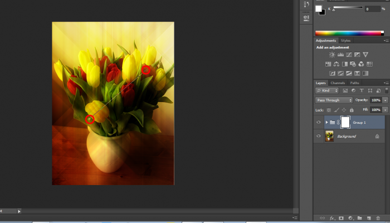Click the K grayscale slider
The width and height of the screenshot is (390, 223).
[348, 7]
